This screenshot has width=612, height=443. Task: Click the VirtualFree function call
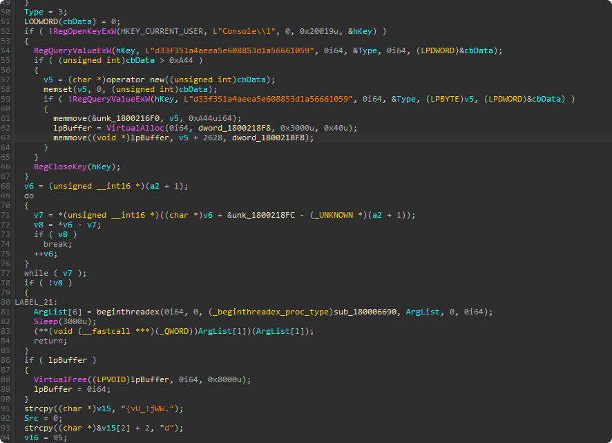(59, 379)
